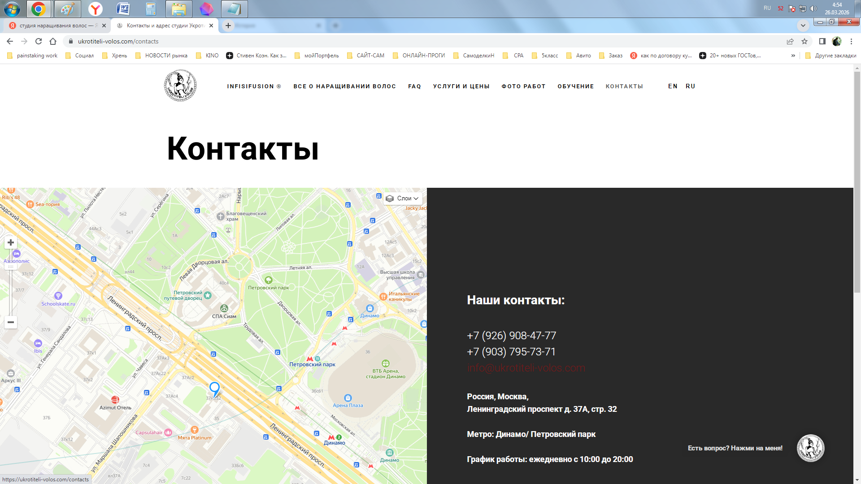
Task: Expand hidden bookmarks overflow chevron
Action: (x=793, y=56)
